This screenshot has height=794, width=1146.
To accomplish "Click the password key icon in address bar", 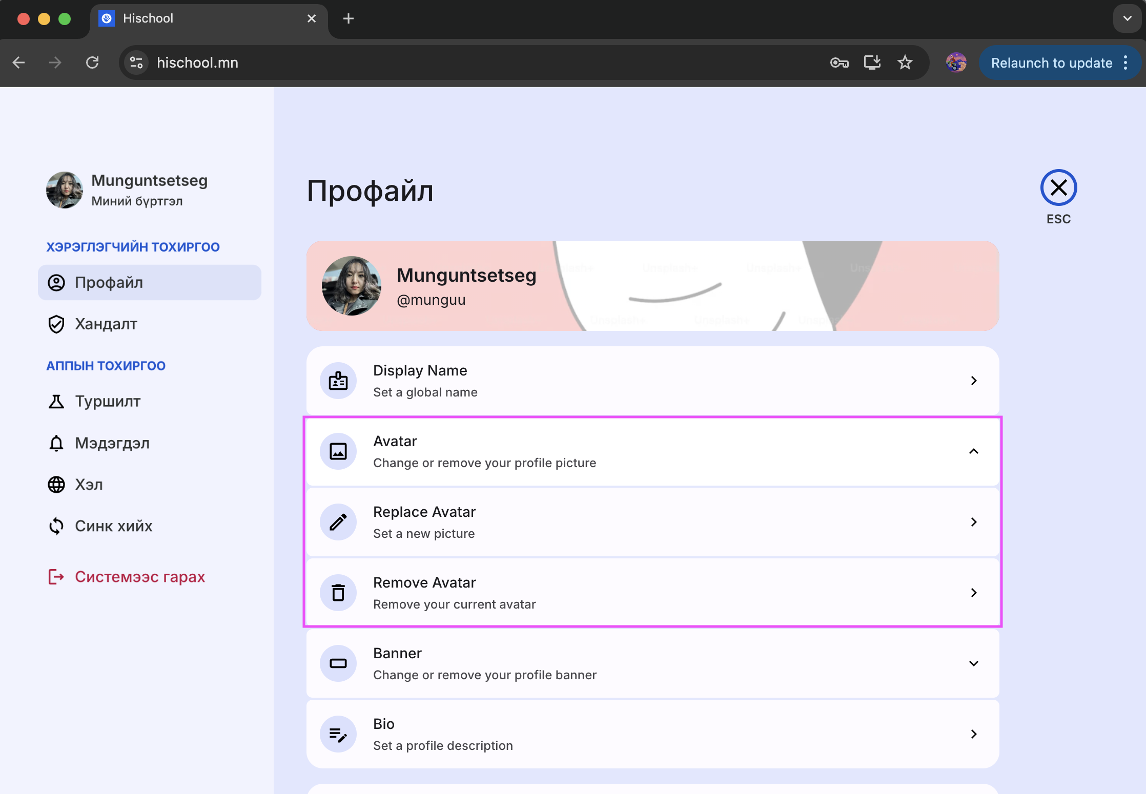I will [x=839, y=62].
